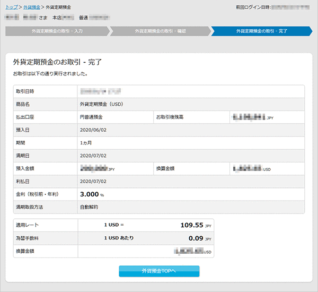Click the 外貨定期預金の取引 - 完了 step

point(261,31)
